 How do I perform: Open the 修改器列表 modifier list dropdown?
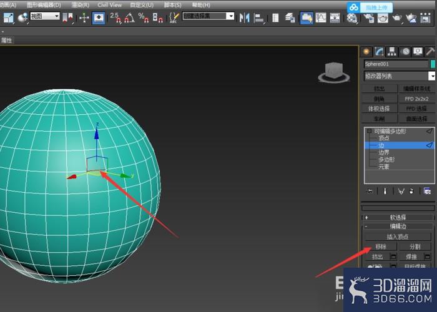pos(400,76)
